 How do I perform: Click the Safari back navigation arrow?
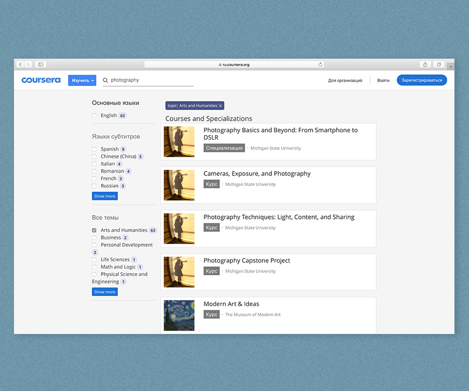tap(20, 65)
